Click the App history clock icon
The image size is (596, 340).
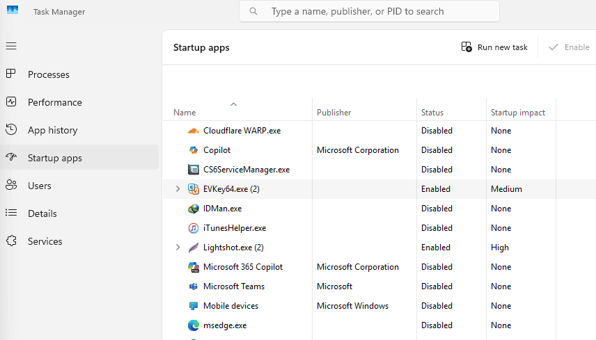click(x=11, y=129)
